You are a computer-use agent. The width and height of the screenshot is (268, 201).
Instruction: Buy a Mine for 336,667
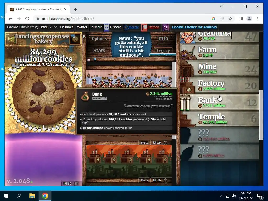click(x=220, y=69)
